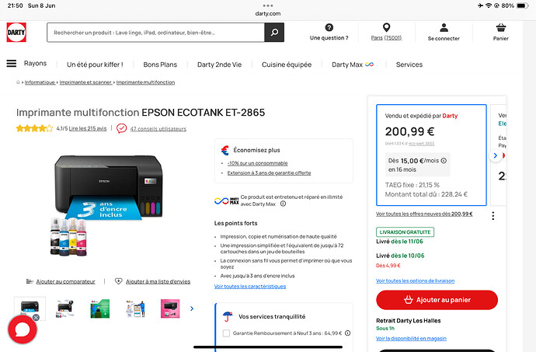The width and height of the screenshot is (536, 352).
Task: Click '-10% sur un consommable' link
Action: pos(257,163)
